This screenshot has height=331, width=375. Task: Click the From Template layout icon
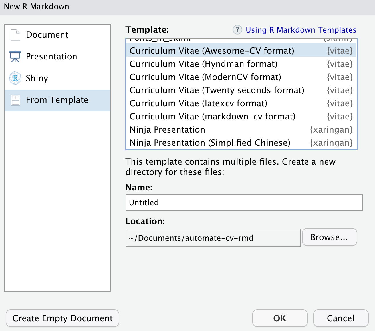tap(15, 100)
